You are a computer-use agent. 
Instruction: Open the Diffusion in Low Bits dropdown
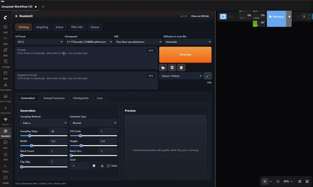click(x=187, y=42)
